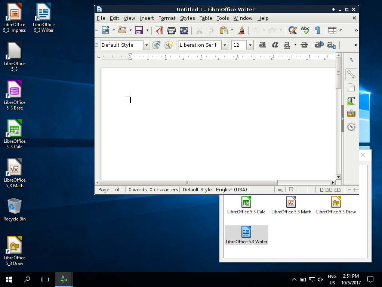Open the paragraph style dropdown

(146, 45)
